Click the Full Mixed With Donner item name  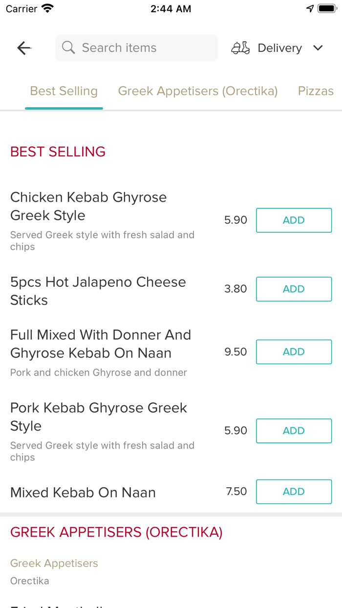[101, 344]
